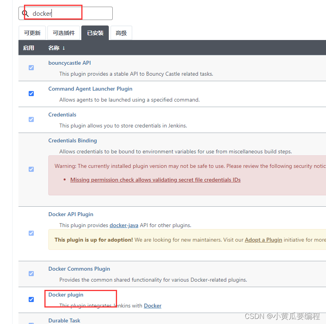This screenshot has height=324, width=326.
Task: Open the bouncycastle API plugin link
Action: click(x=70, y=63)
